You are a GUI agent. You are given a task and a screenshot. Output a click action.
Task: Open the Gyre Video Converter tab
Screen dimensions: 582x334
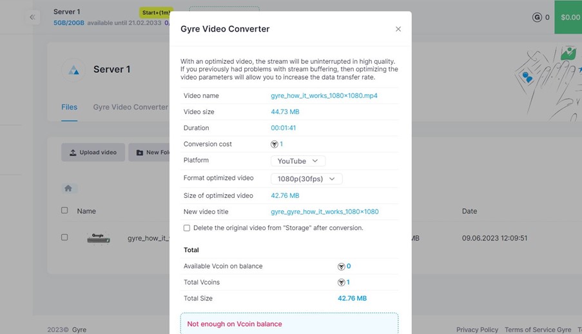click(130, 107)
